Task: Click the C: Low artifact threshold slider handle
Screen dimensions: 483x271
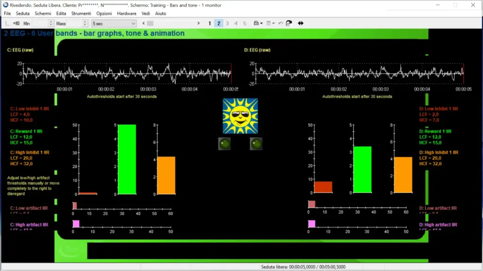Action: (x=75, y=205)
